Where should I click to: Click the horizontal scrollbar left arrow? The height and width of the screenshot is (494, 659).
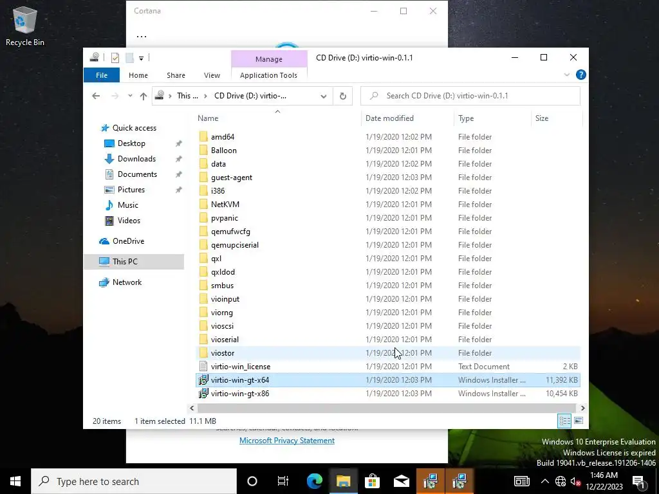click(192, 408)
